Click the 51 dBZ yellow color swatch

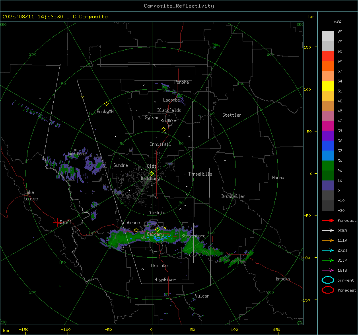(x=328, y=86)
